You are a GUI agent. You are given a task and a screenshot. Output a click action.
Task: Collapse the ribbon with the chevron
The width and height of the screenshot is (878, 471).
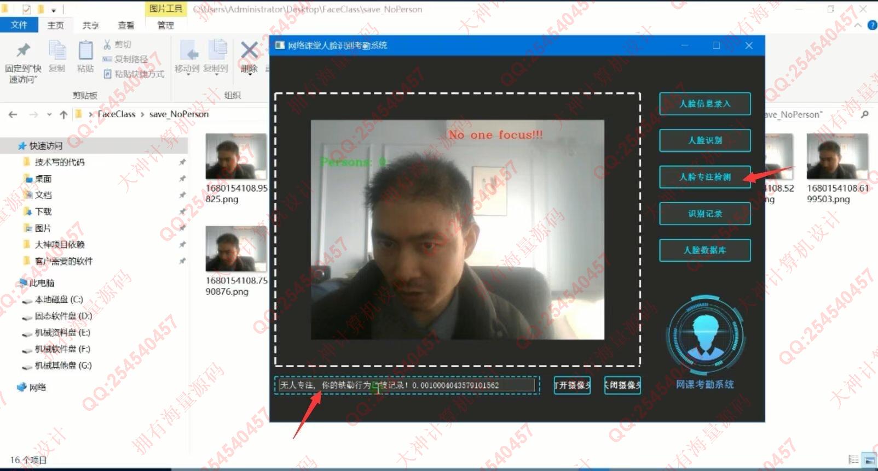858,25
